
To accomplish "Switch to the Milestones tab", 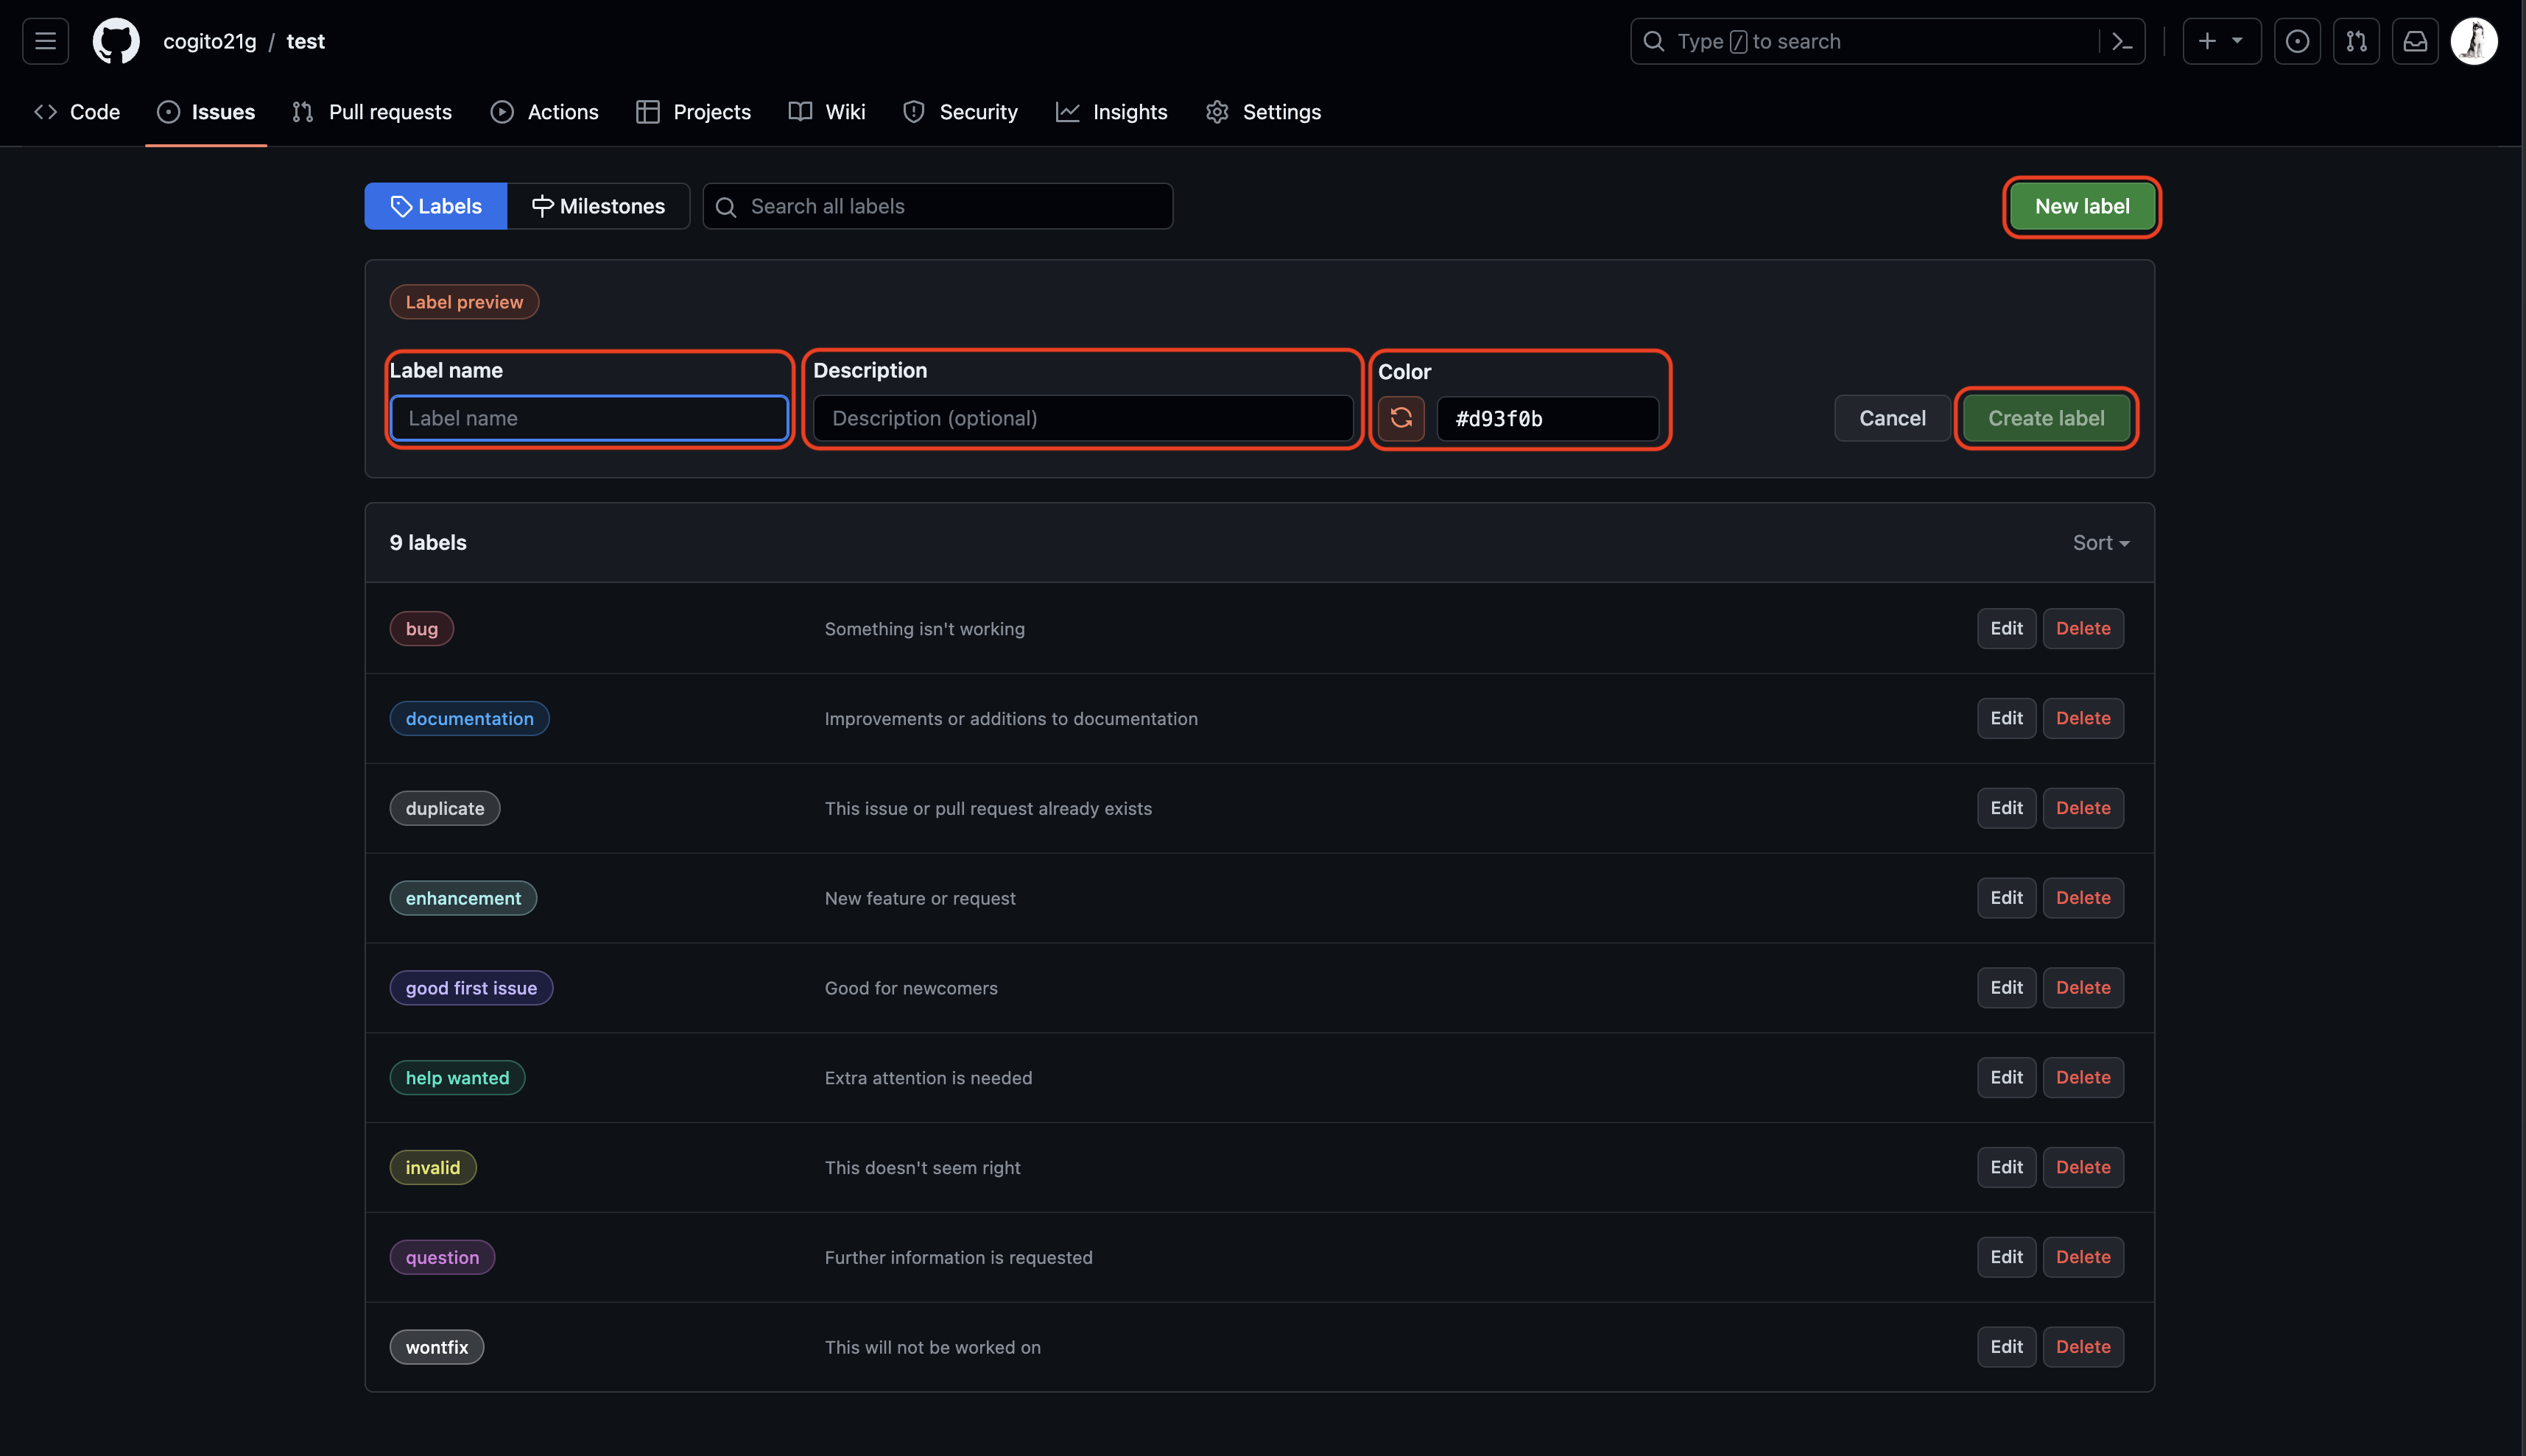I will tap(598, 206).
